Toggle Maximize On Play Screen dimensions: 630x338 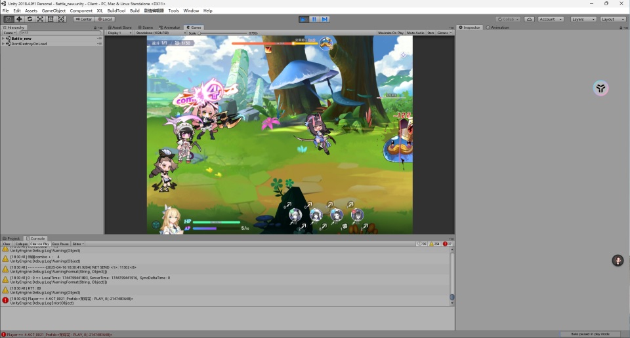click(390, 33)
